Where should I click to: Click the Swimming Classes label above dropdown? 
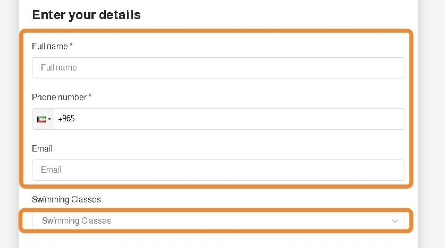pyautogui.click(x=66, y=200)
